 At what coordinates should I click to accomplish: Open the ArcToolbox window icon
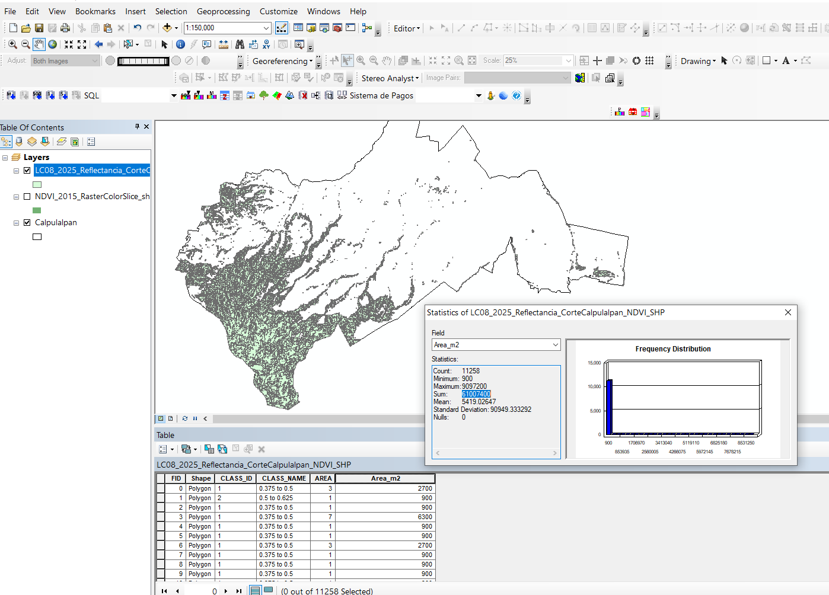click(337, 28)
